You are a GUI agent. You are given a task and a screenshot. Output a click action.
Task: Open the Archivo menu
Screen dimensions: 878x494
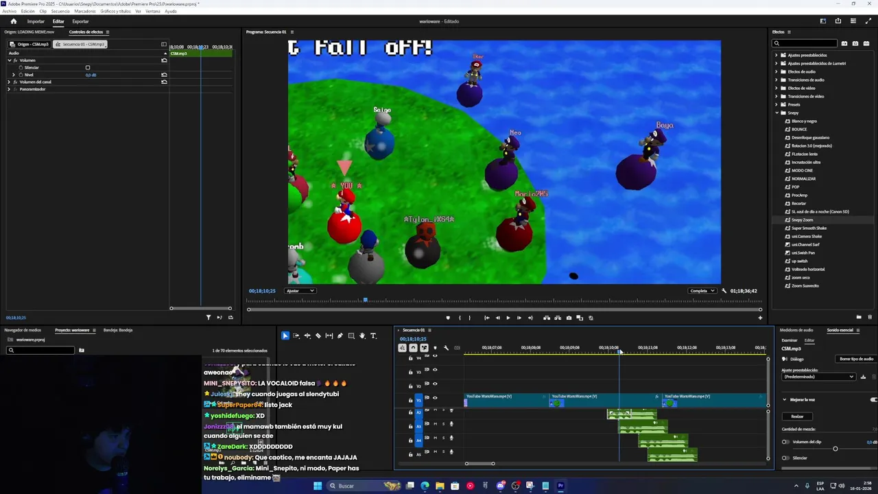click(10, 11)
